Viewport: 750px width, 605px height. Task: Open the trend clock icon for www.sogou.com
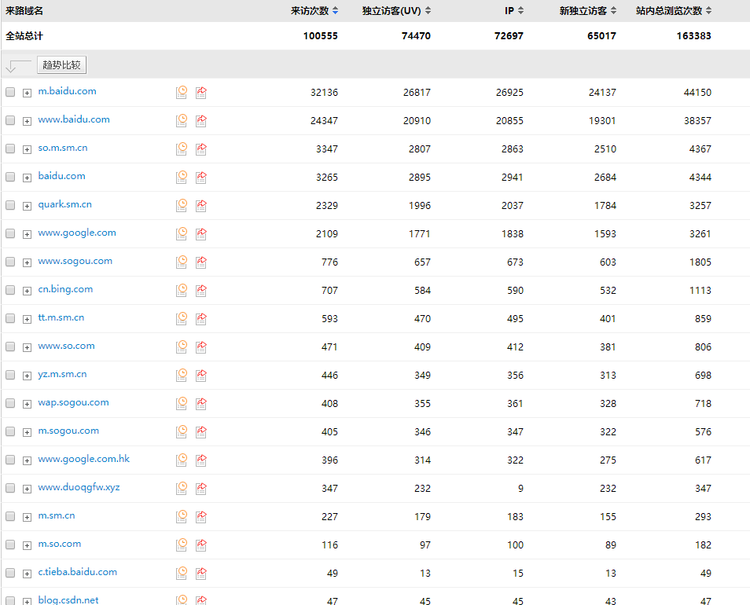pyautogui.click(x=182, y=262)
